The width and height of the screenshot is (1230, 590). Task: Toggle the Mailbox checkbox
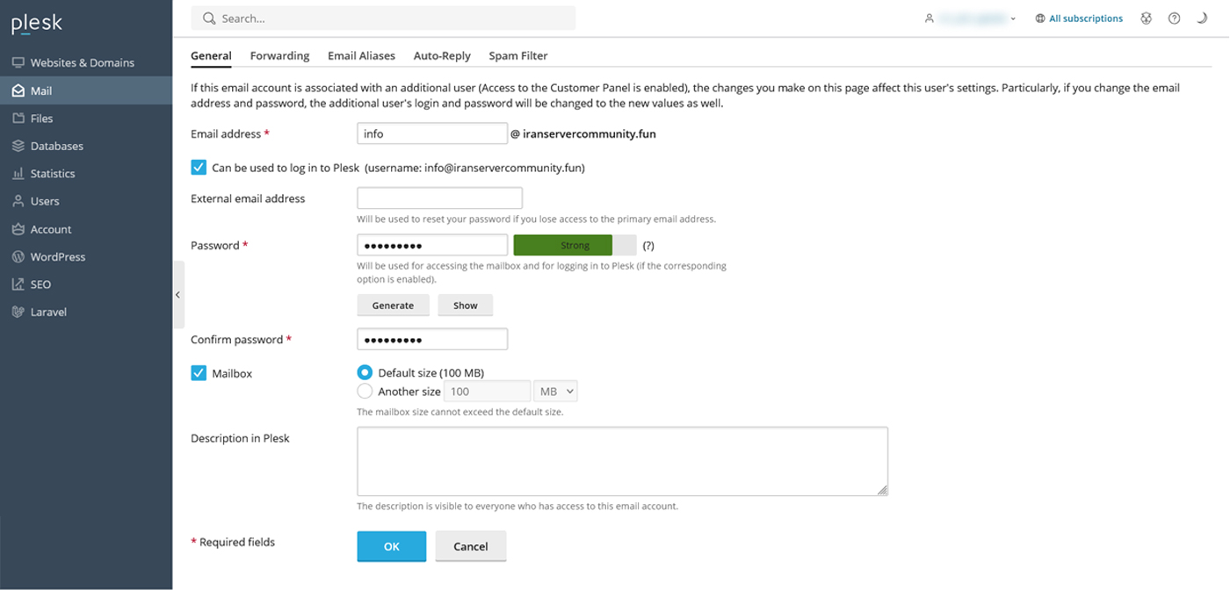[199, 374]
